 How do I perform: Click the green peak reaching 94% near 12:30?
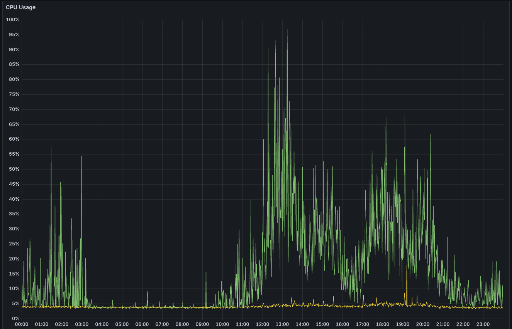pos(275,39)
